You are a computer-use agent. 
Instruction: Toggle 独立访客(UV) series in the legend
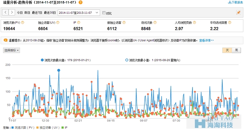(48, 128)
